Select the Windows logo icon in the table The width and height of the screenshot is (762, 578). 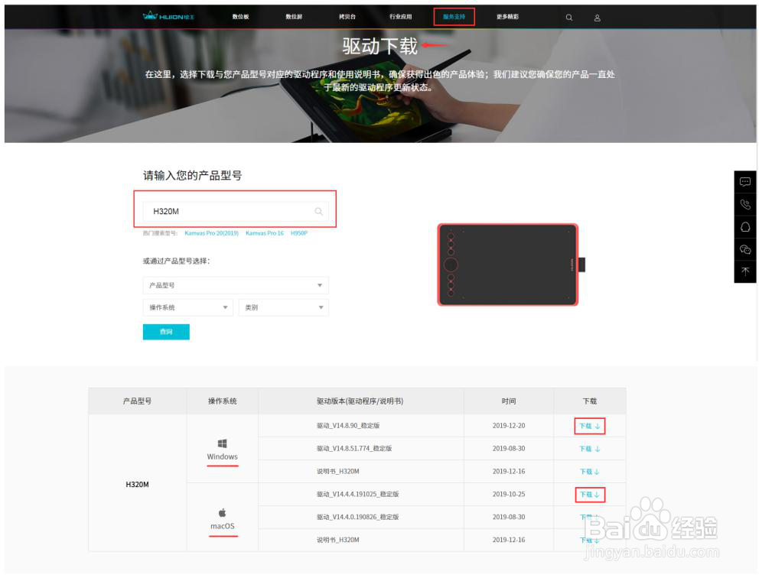coord(222,443)
